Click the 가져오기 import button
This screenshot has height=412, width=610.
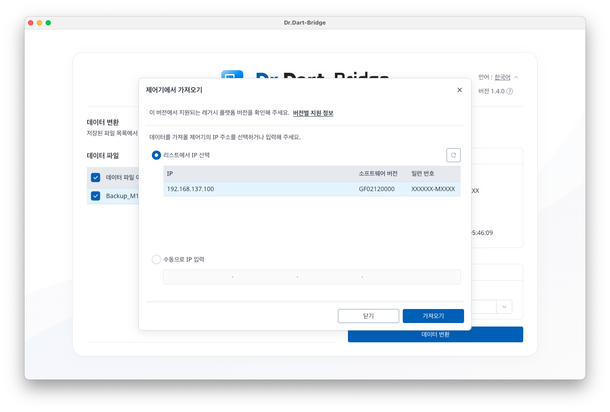pyautogui.click(x=433, y=316)
